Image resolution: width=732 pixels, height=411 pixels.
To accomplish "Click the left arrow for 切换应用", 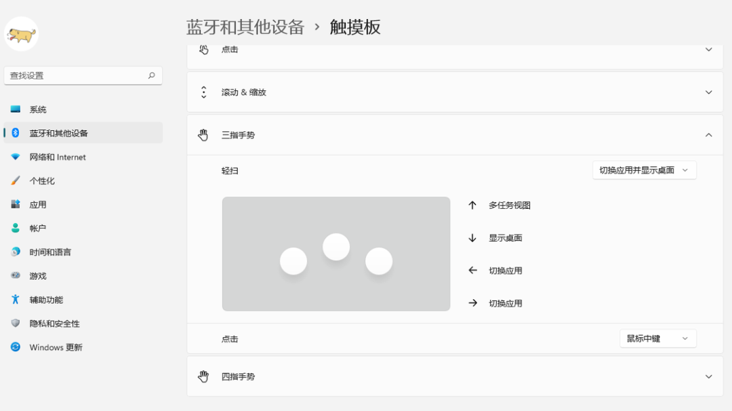I will coord(472,271).
